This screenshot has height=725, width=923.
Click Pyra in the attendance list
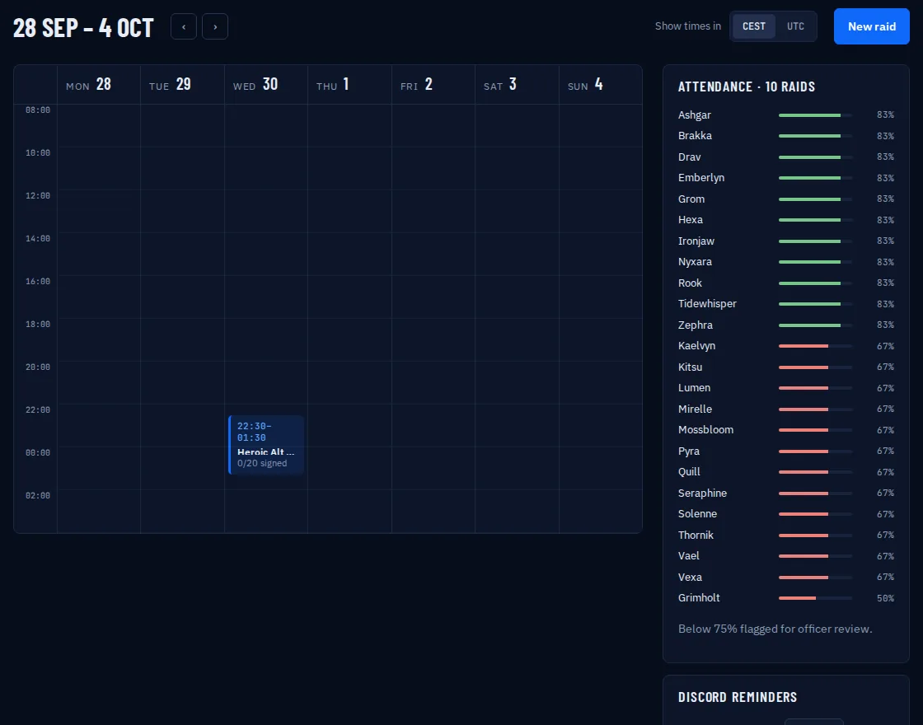click(689, 451)
